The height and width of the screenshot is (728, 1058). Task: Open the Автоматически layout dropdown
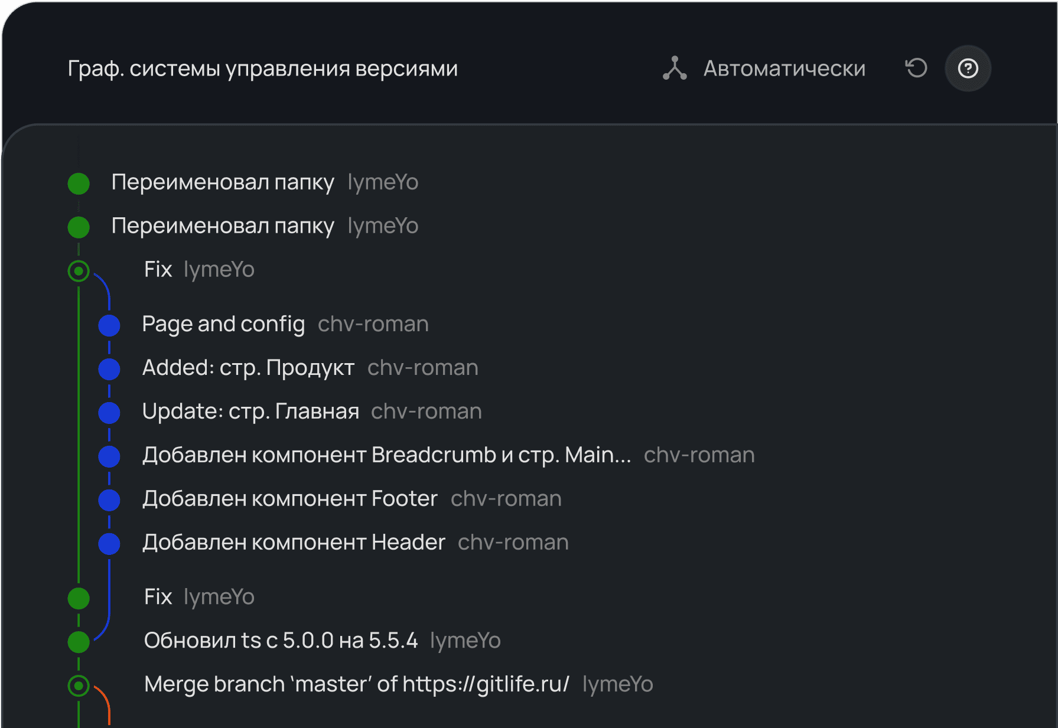coord(784,68)
